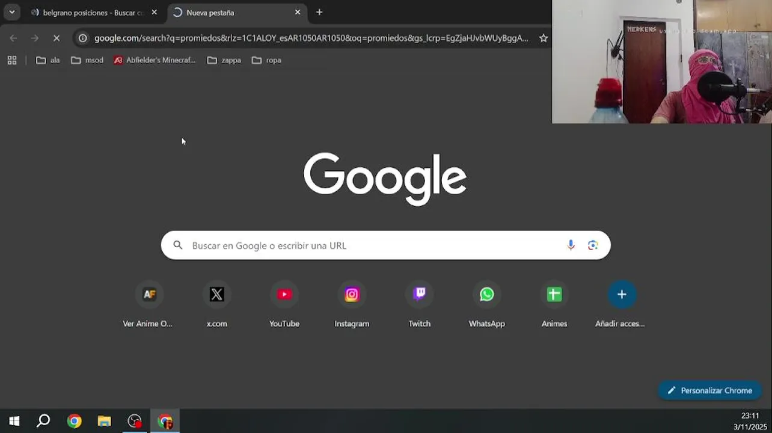Open Ver Anime Online shortcut
This screenshot has width=772, height=433.
(x=148, y=304)
